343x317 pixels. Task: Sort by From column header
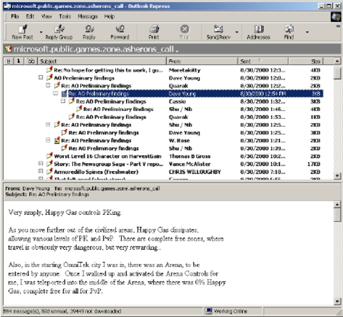point(202,61)
